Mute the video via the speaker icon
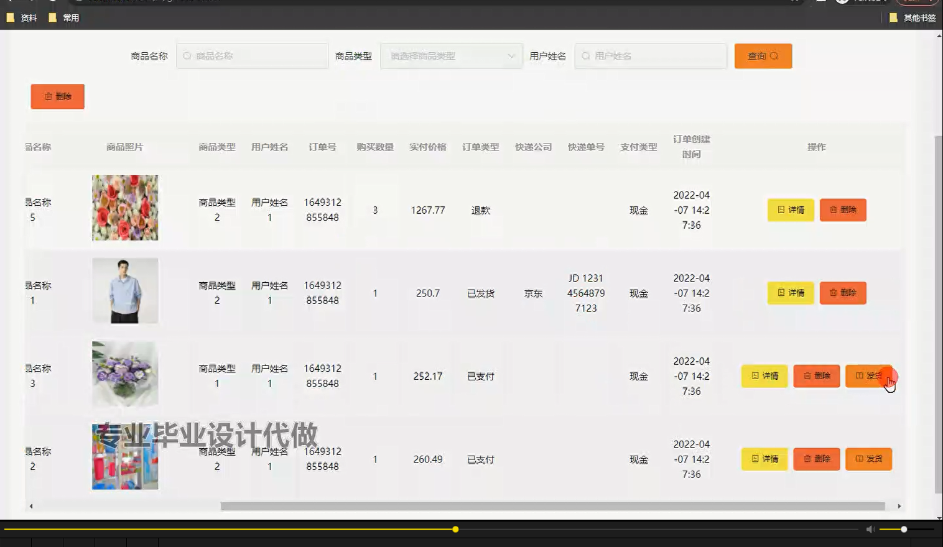 pyautogui.click(x=870, y=529)
